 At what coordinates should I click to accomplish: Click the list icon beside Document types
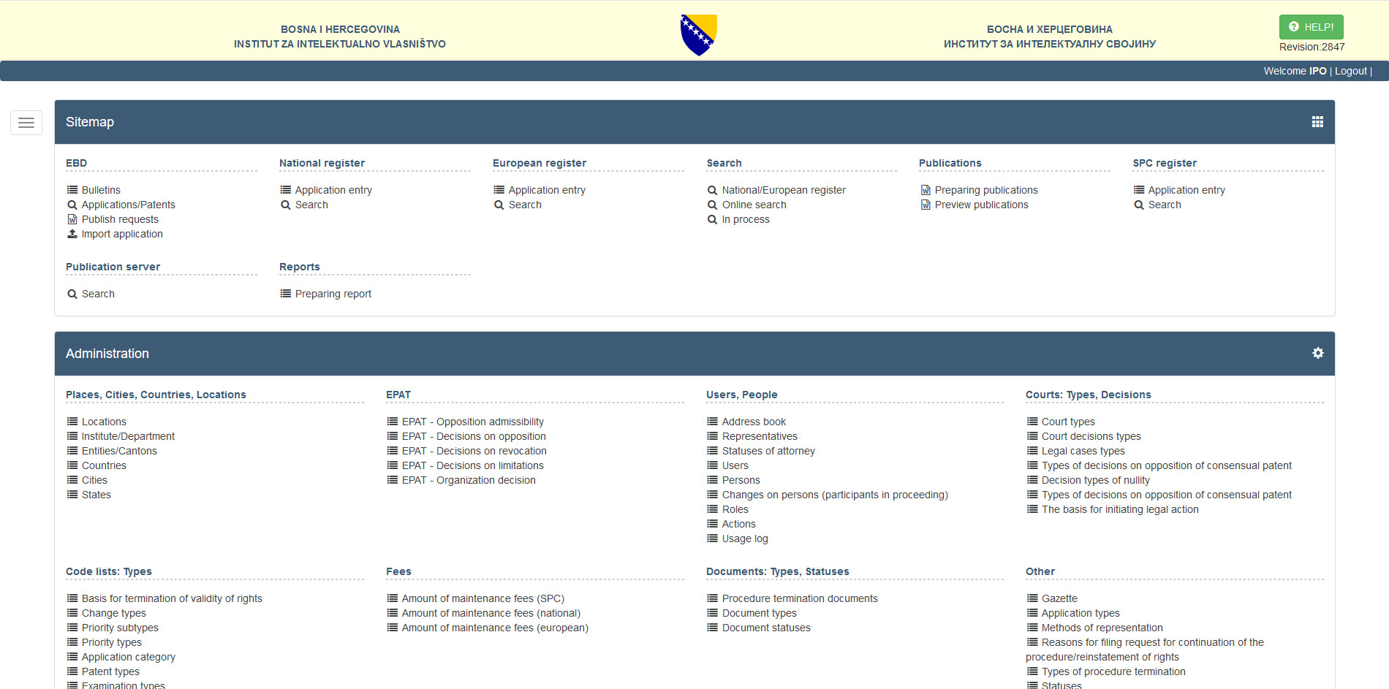coord(713,613)
